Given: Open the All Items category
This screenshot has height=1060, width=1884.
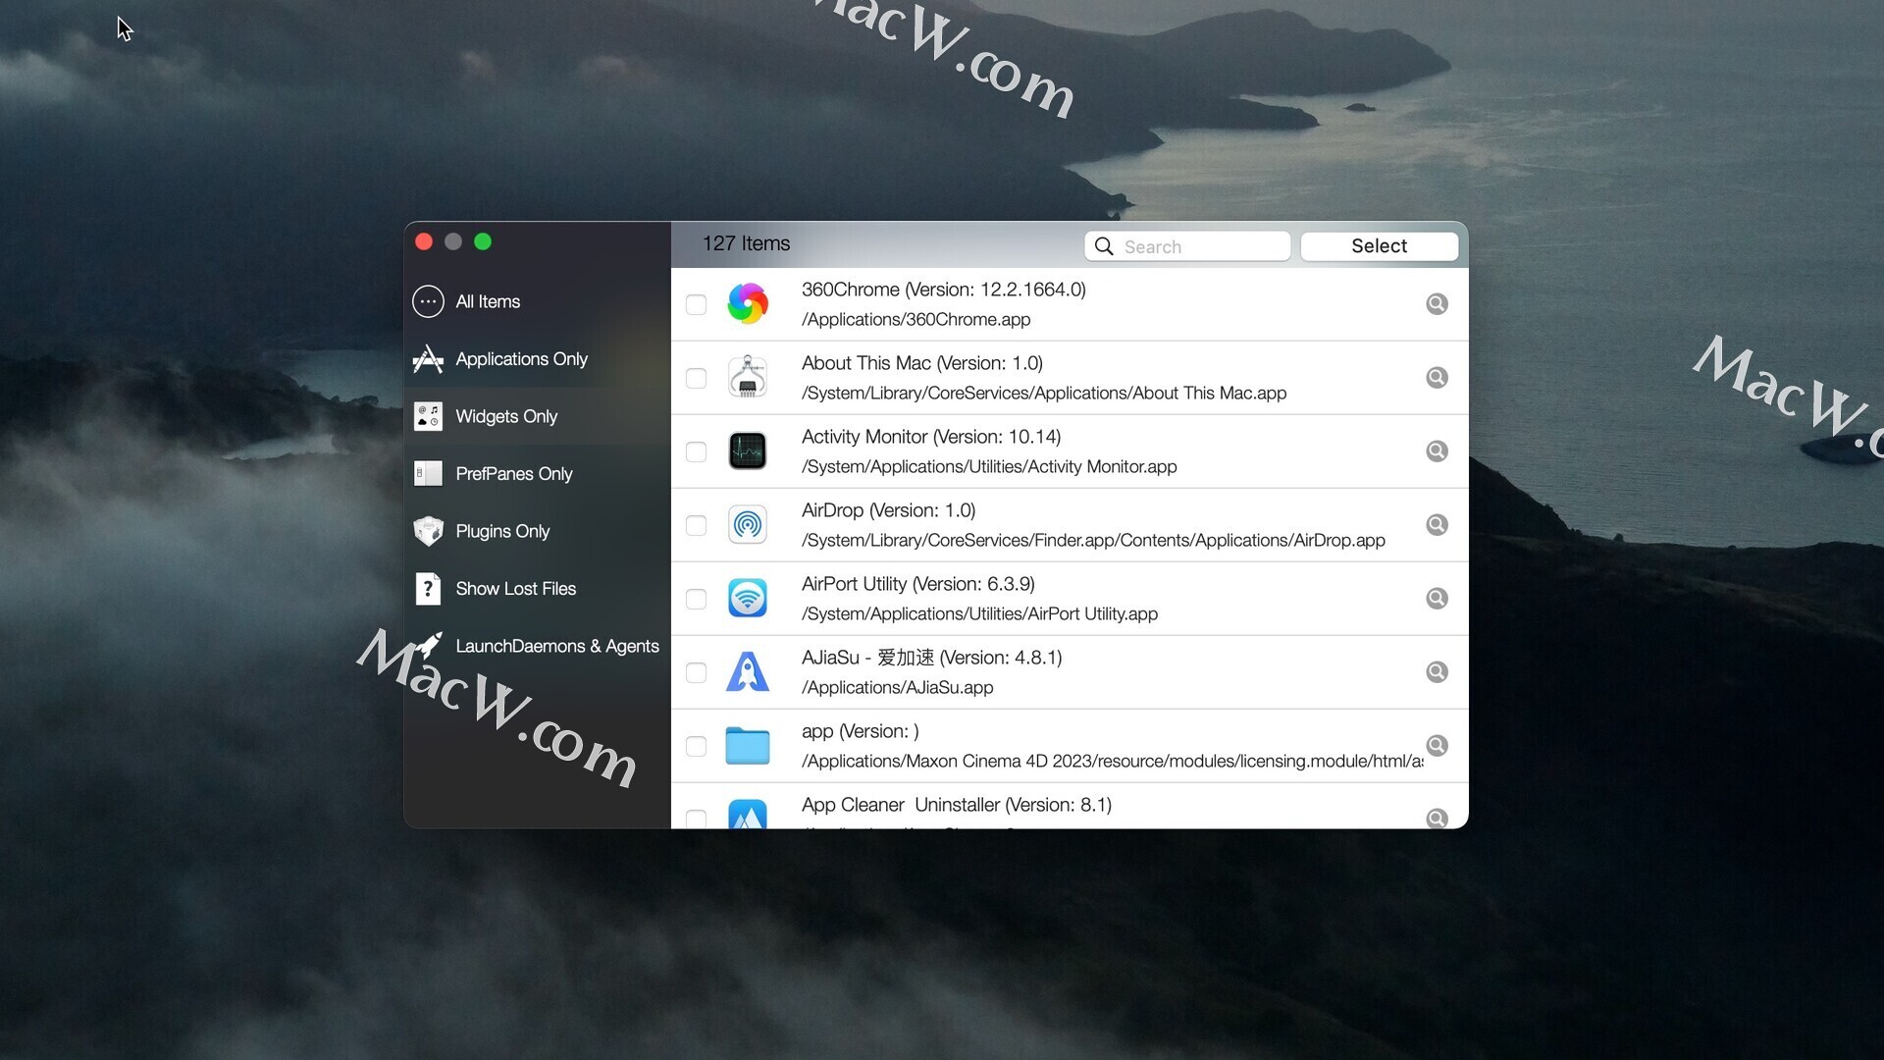Looking at the screenshot, I should tap(537, 301).
